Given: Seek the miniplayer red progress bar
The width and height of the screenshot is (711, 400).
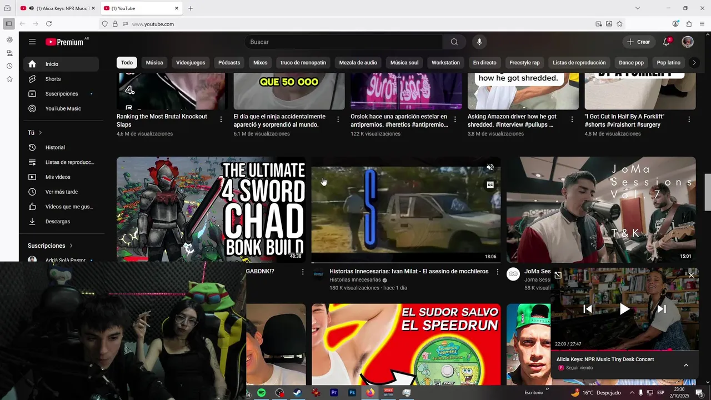Looking at the screenshot, I should pyautogui.click(x=624, y=351).
